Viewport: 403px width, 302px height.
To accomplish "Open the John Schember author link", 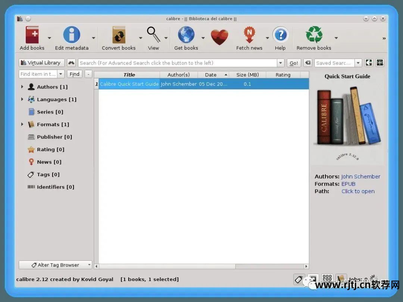I will point(360,177).
